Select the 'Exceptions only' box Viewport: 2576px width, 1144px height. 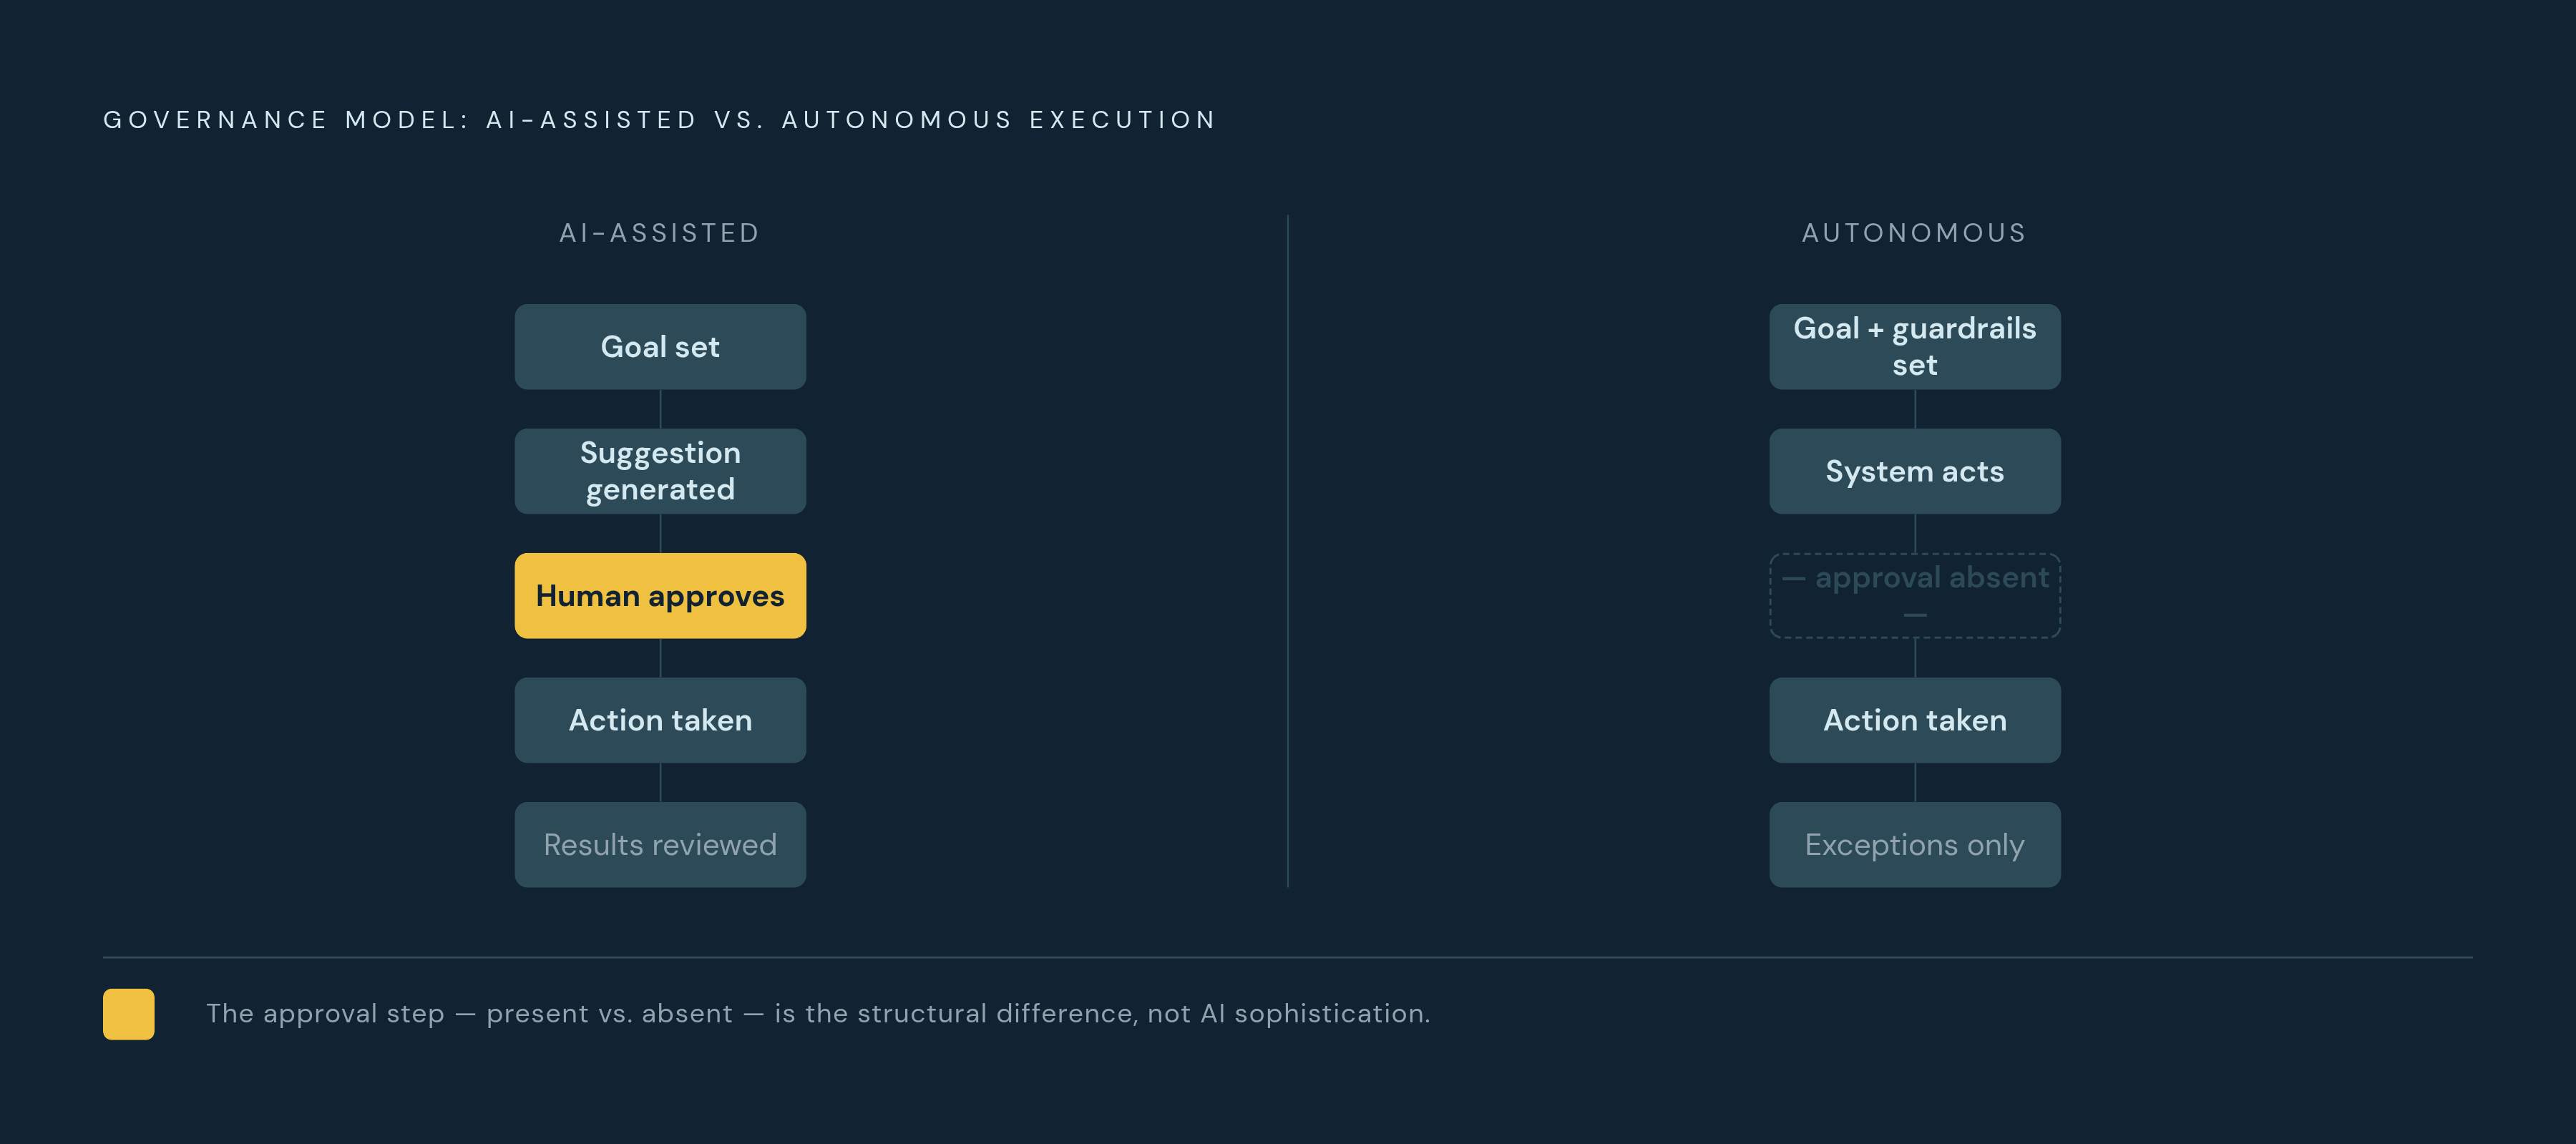click(1914, 845)
